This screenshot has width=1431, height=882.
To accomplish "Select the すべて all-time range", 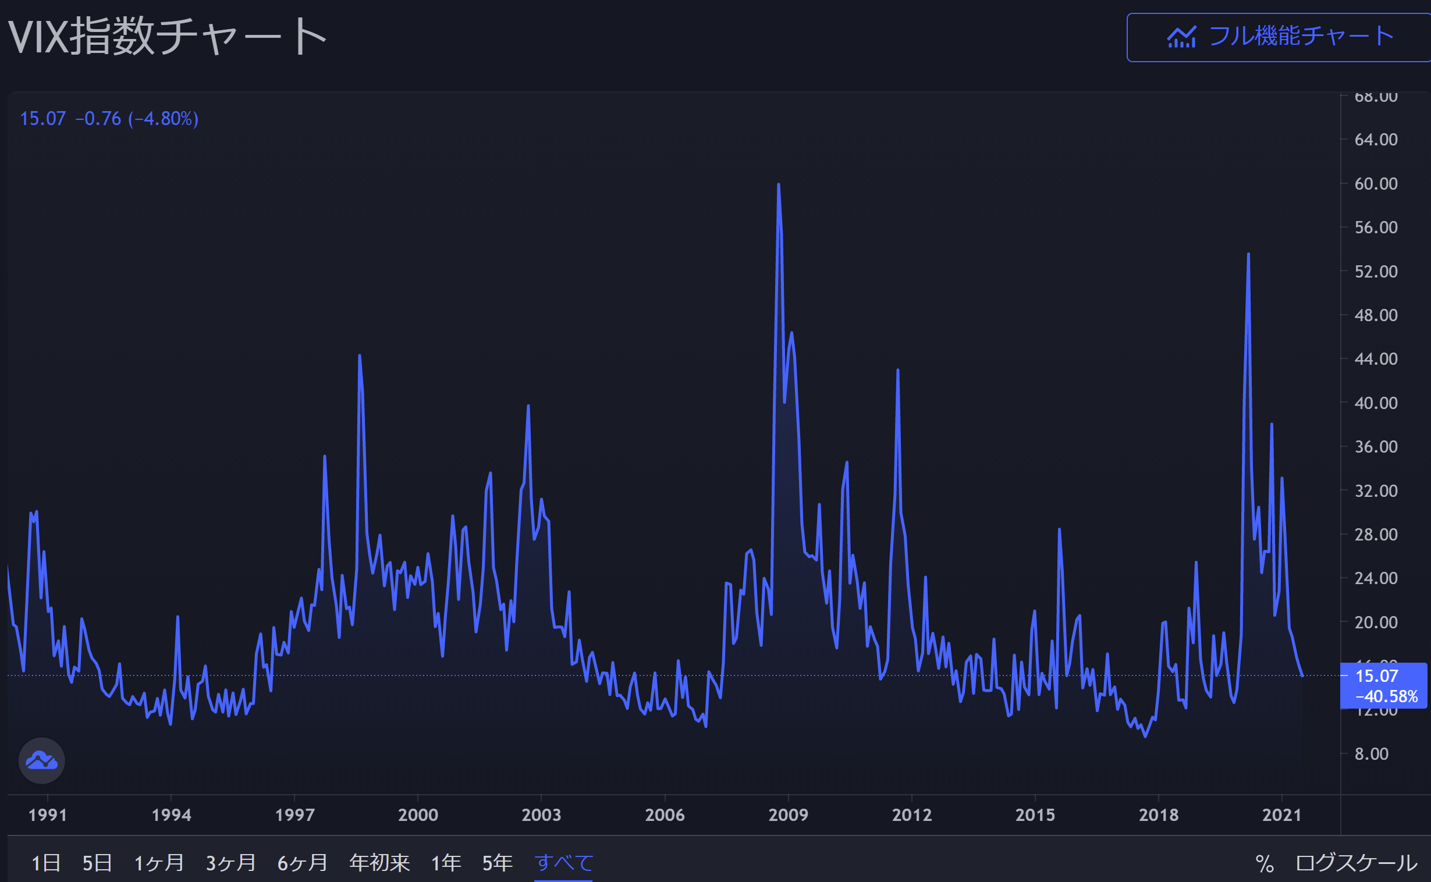I will coord(563,863).
